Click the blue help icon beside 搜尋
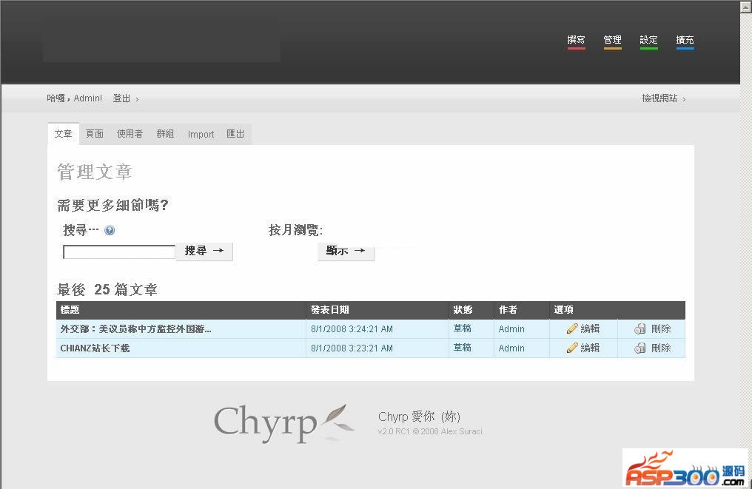This screenshot has width=752, height=489. pyautogui.click(x=110, y=231)
